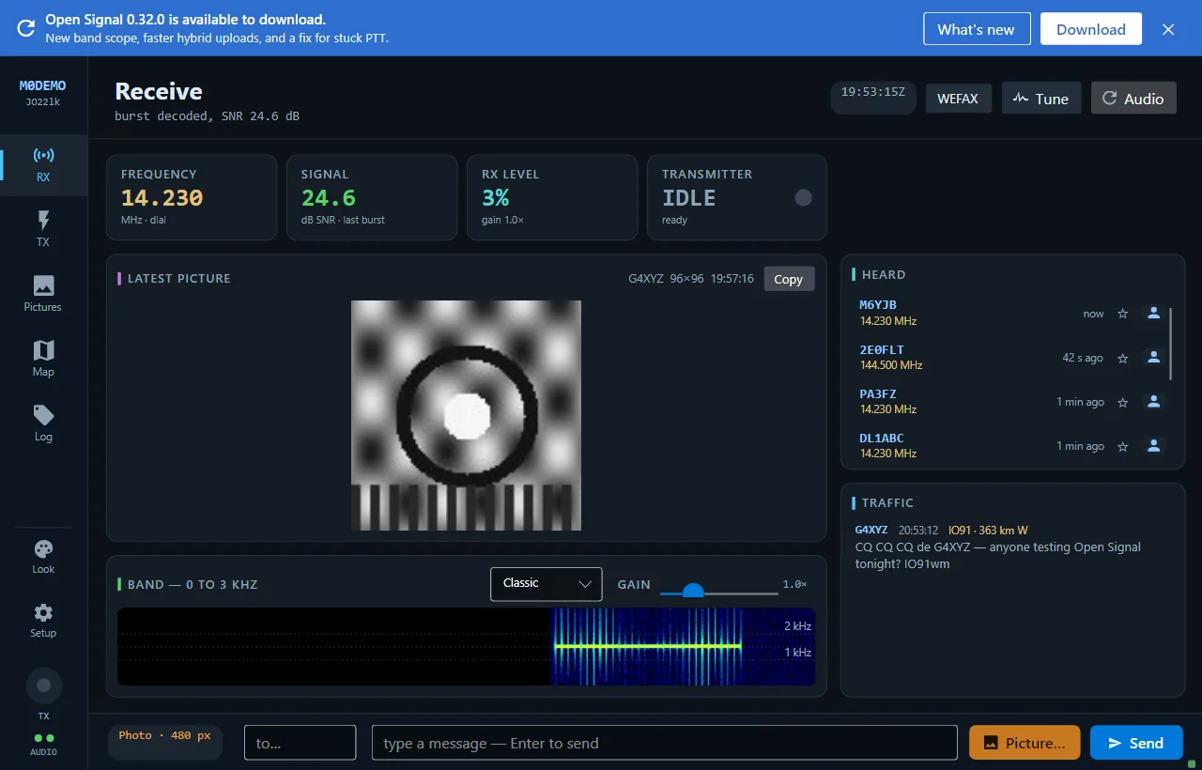
Task: Click the 'to...' recipient field
Action: coord(300,743)
